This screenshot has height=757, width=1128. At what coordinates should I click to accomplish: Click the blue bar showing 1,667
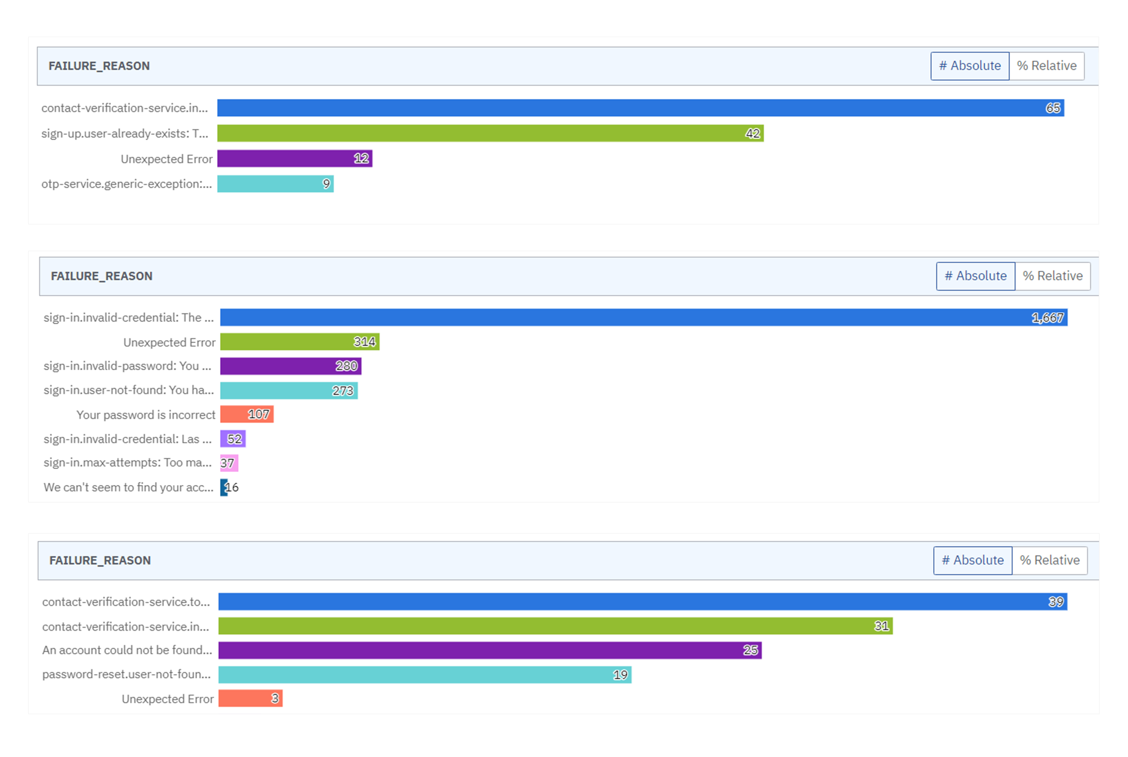click(643, 317)
